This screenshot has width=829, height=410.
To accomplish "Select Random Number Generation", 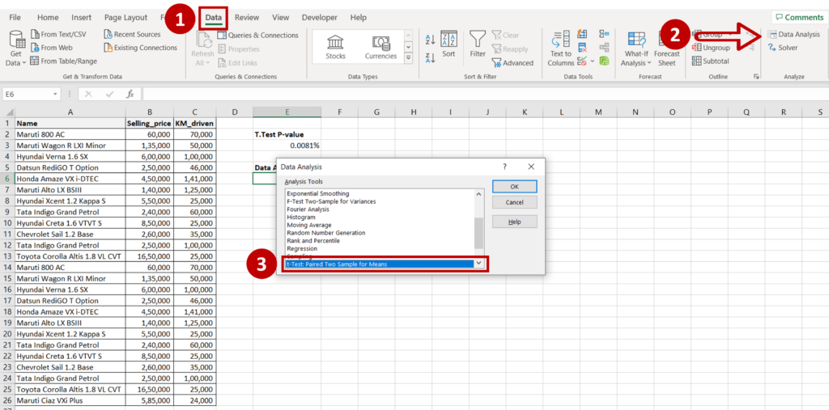I will (325, 232).
